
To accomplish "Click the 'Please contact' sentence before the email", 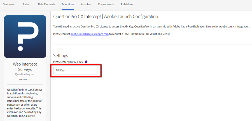I will coord(62,34).
